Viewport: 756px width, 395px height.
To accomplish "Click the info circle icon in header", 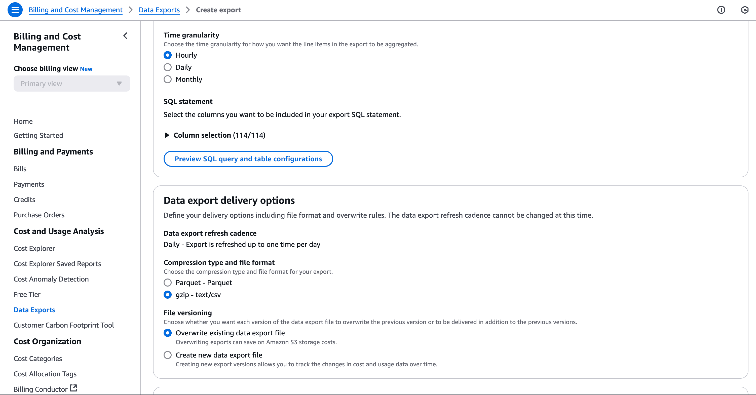I will (x=721, y=10).
